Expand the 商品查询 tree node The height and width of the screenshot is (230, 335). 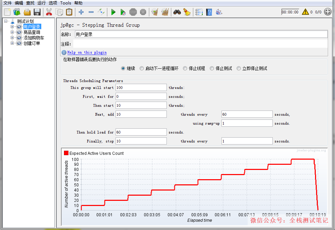12,32
